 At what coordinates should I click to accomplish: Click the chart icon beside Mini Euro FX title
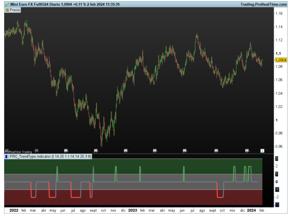click(7, 4)
